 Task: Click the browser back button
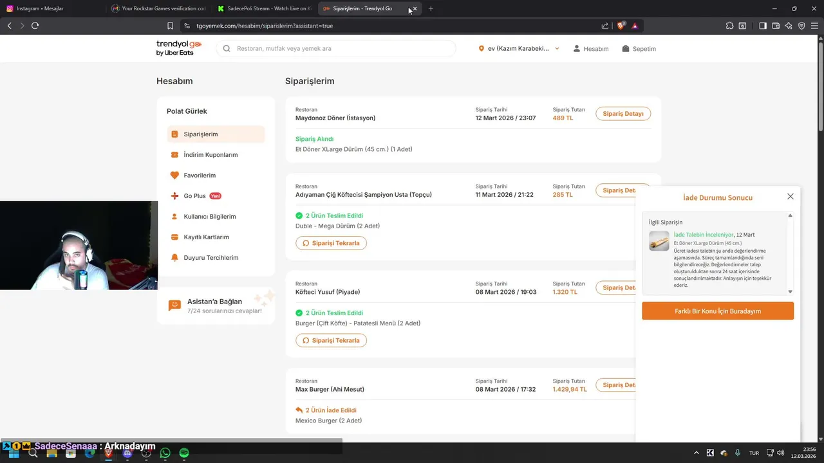tap(9, 26)
